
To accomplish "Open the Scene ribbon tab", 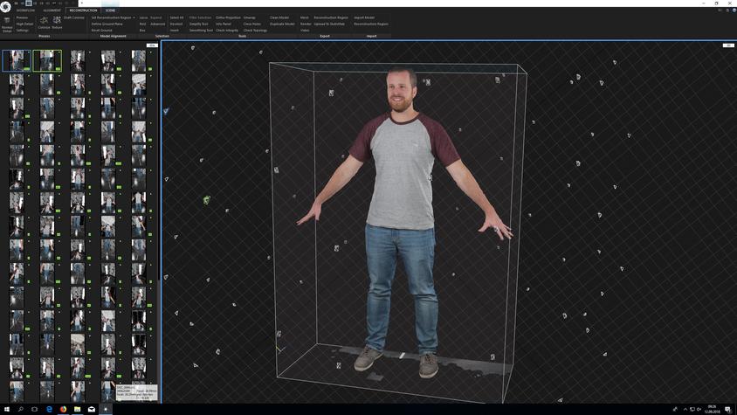I will (110, 10).
